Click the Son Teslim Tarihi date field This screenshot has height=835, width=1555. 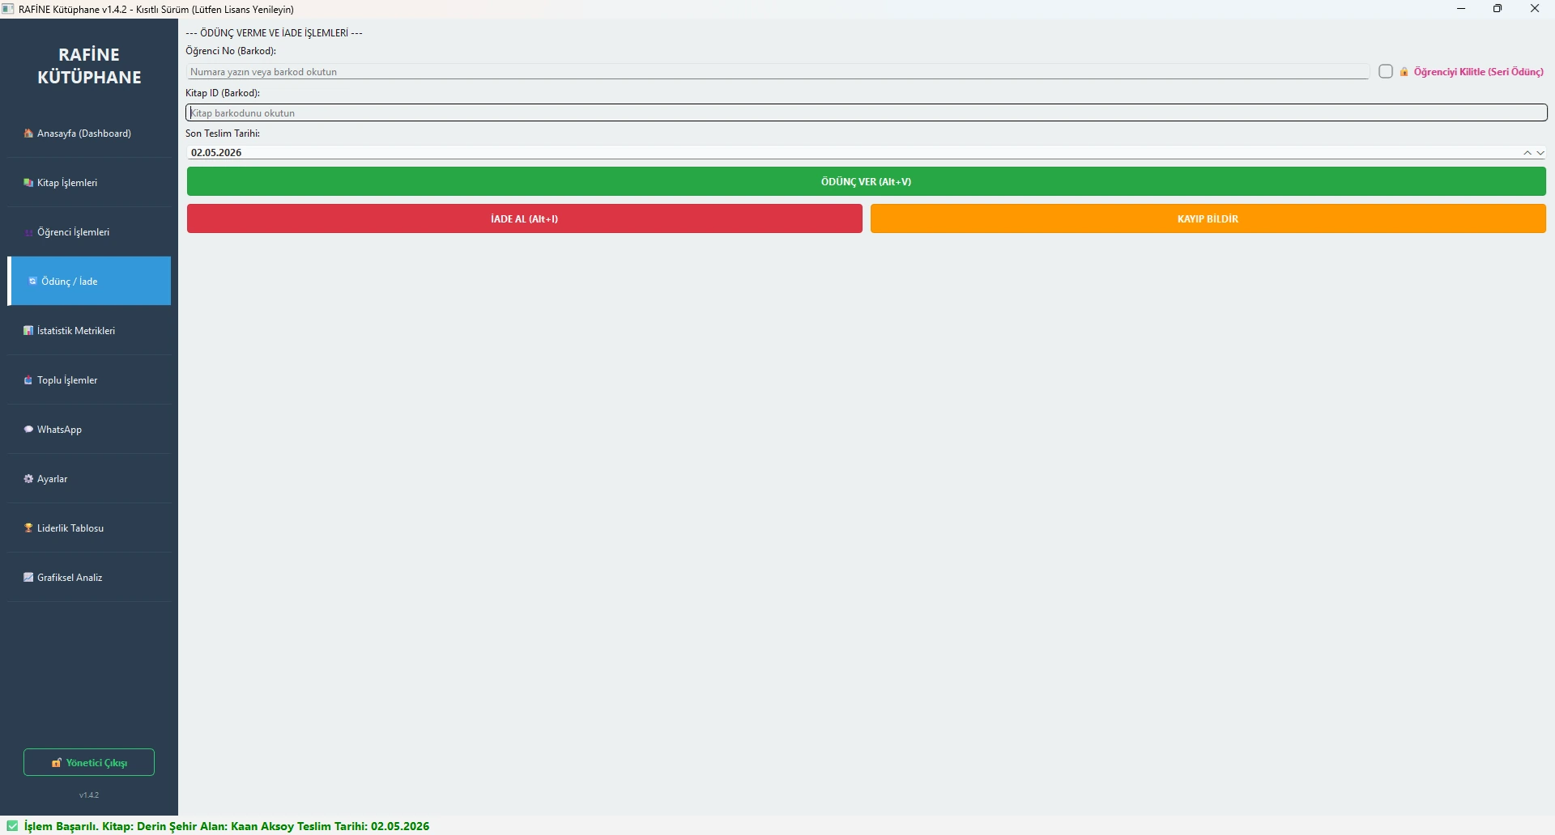[867, 152]
